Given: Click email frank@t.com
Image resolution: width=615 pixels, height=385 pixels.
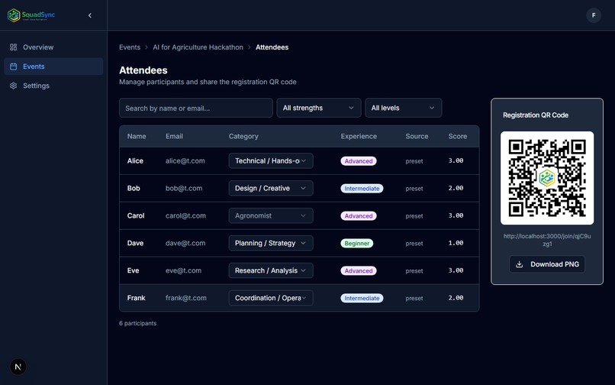Looking at the screenshot, I should coord(186,298).
